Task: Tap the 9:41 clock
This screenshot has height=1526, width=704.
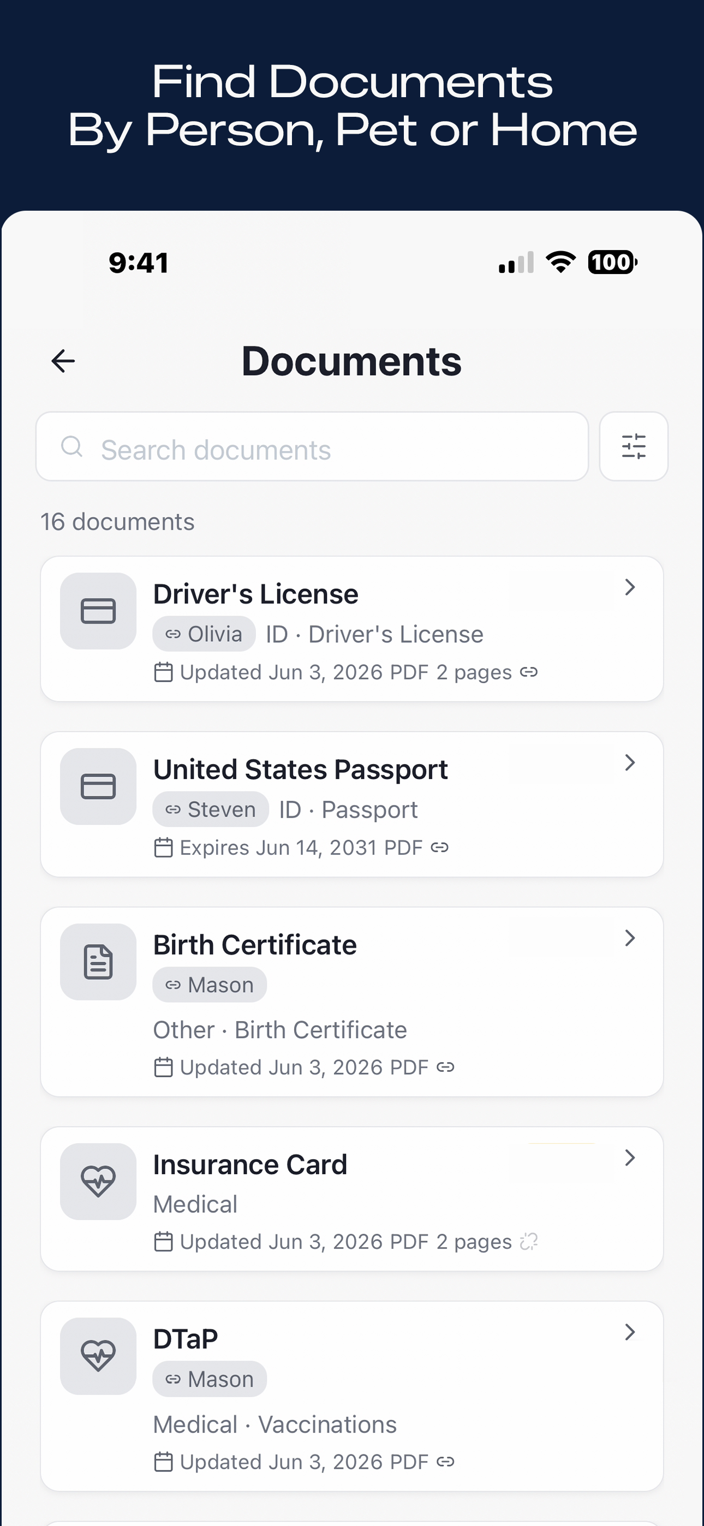Action: 139,263
